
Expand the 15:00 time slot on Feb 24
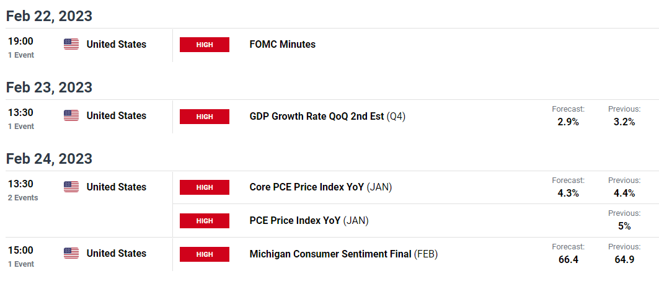tap(21, 257)
